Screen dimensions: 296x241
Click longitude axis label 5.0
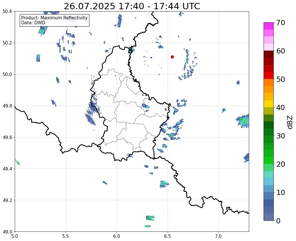point(15,236)
